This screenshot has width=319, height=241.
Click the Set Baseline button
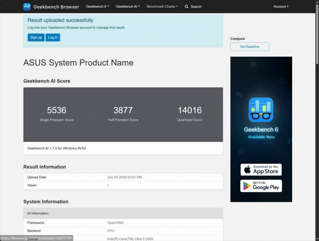pos(249,47)
